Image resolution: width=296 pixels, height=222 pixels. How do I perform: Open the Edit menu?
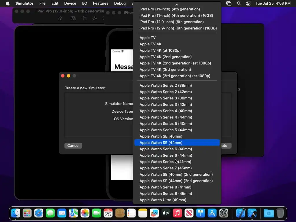55,3
